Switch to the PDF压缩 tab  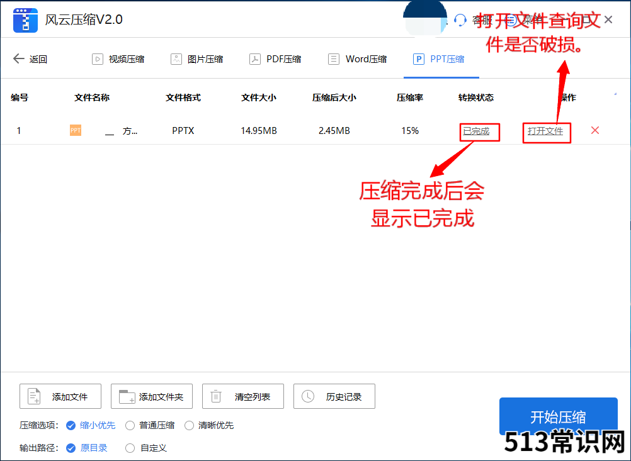[x=276, y=59]
